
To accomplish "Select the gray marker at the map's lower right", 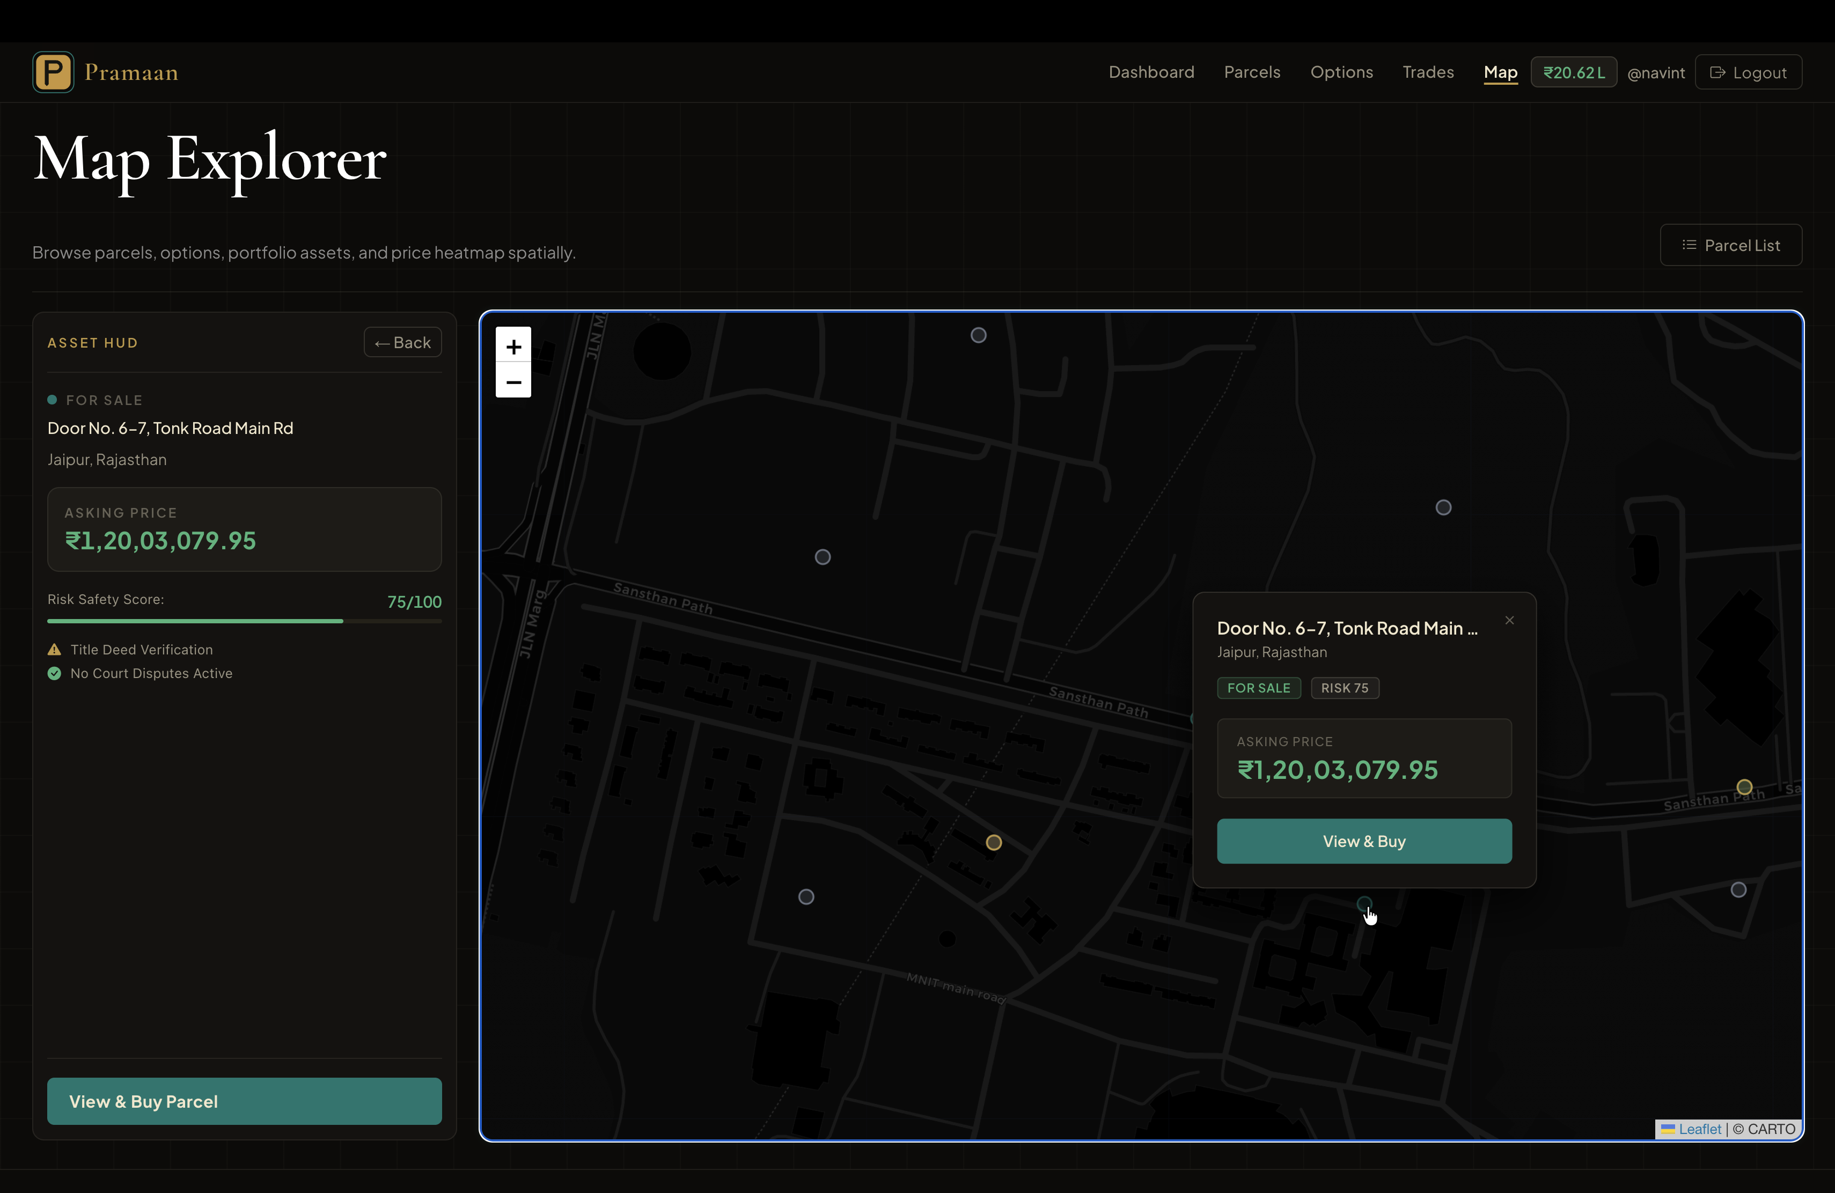I will pos(1738,889).
